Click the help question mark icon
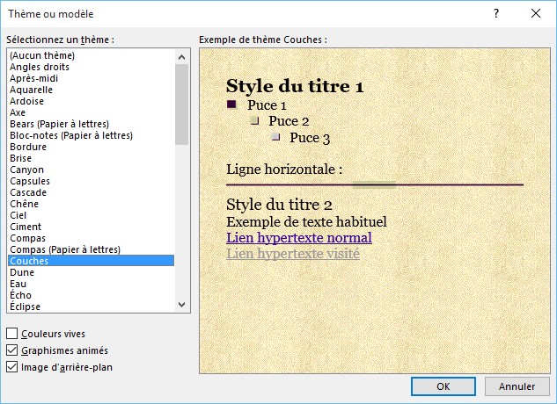Viewport: 557px width, 404px height. pos(496,13)
